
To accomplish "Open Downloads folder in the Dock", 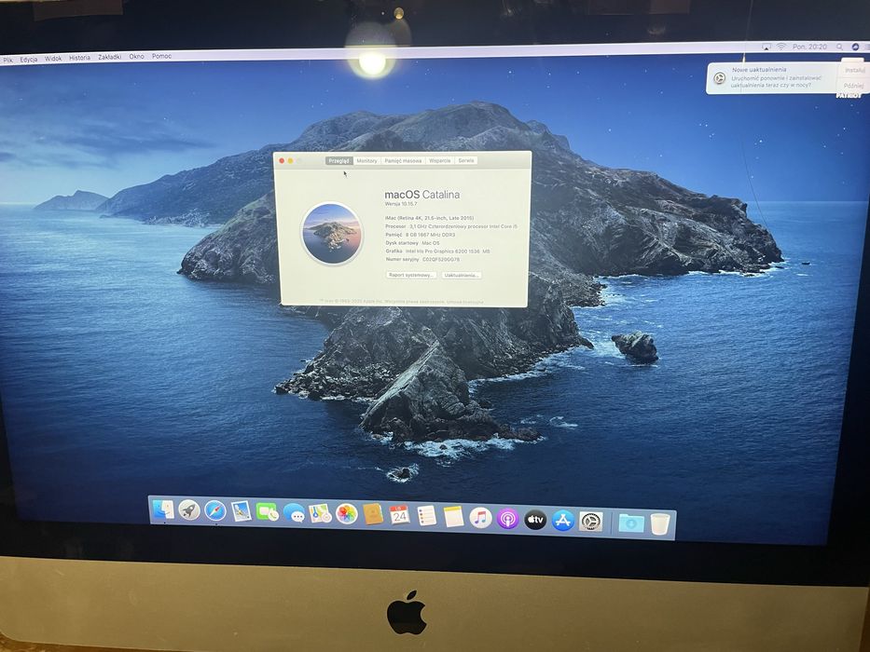I will tap(631, 523).
